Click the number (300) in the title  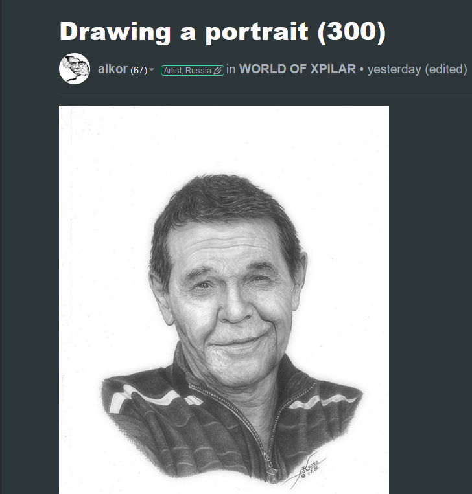coord(351,32)
